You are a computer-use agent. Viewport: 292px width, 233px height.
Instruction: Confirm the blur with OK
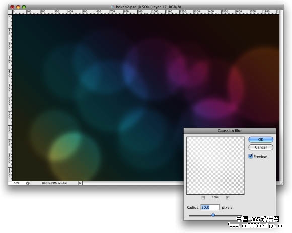(261, 139)
